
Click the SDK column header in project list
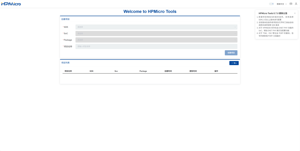(x=91, y=71)
